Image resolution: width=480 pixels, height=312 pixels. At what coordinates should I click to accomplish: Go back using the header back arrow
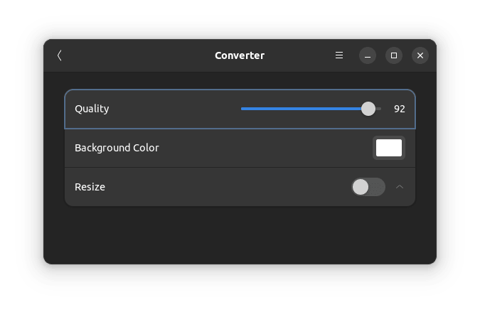pos(60,55)
